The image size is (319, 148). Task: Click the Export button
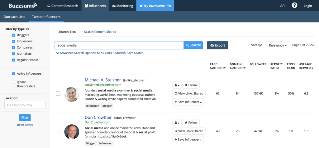click(217, 45)
